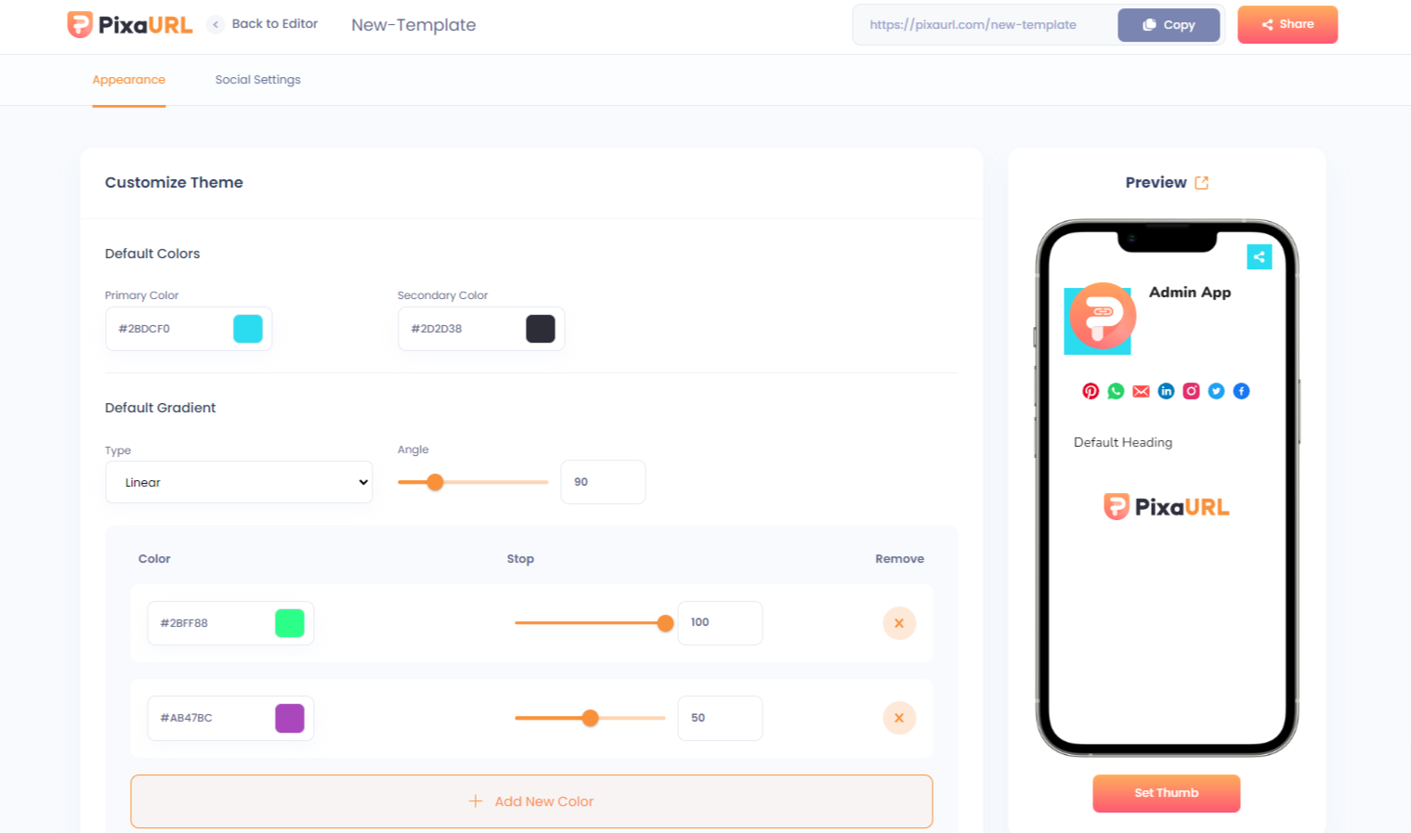
Task: Open the Primary Color cyan swatch
Action: tap(247, 329)
